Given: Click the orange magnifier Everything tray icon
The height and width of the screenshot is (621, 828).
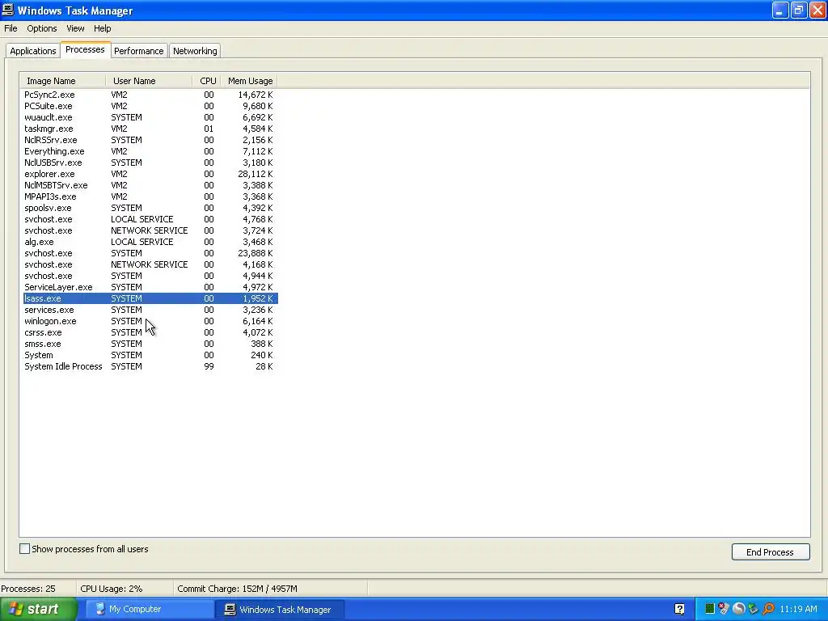Looking at the screenshot, I should 768,609.
